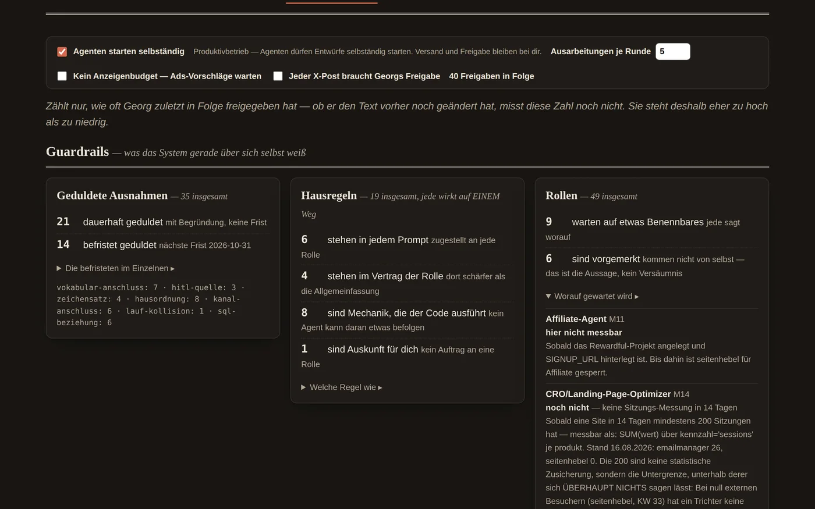Click the italic note starting 'Zählt nur'
The width and height of the screenshot is (815, 509).
pyautogui.click(x=407, y=114)
